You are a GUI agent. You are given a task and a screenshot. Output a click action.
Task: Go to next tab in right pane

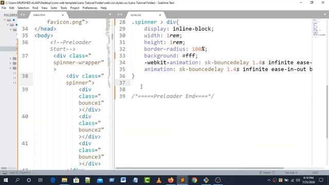click(x=121, y=14)
